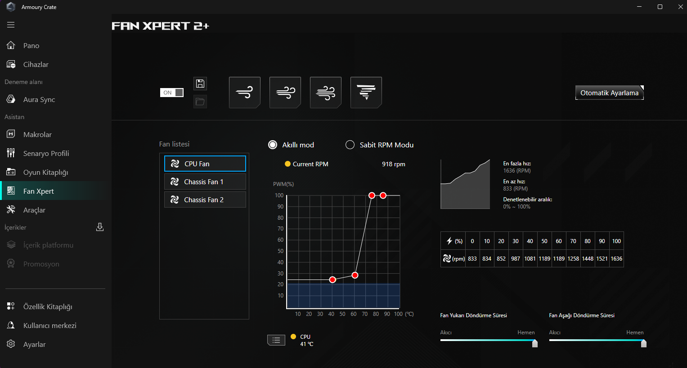Screen dimensions: 687x368
Task: Click the 1636 rpm table cell
Action: click(616, 258)
